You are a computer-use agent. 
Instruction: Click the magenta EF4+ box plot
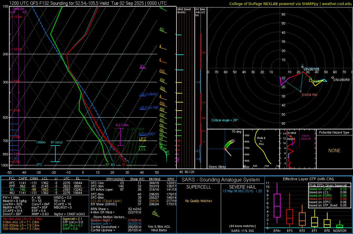(277, 203)
